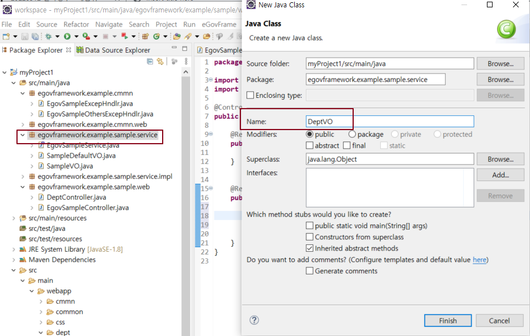Click New Java Class green C icon
Image resolution: width=530 pixels, height=336 pixels.
pyautogui.click(x=156, y=36)
